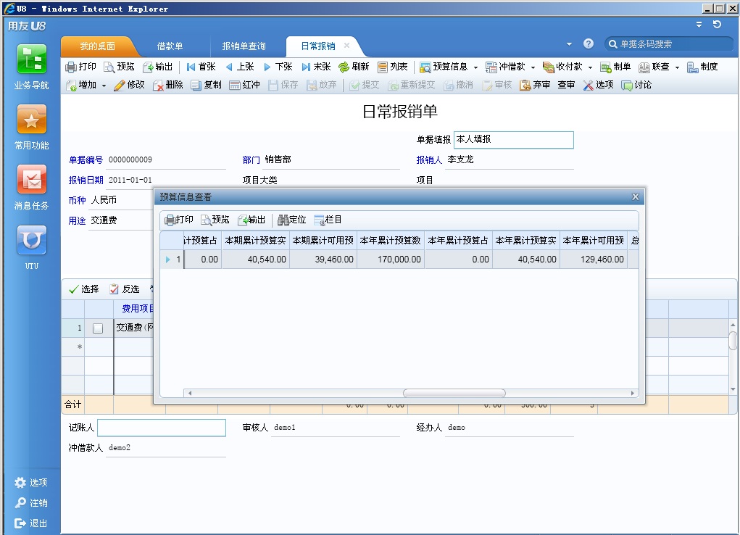Click the 收付款 toolbar button
This screenshot has width=740, height=535.
click(562, 67)
